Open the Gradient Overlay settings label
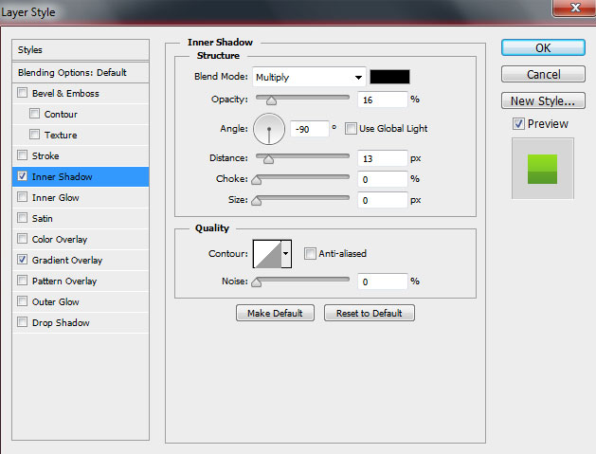The width and height of the screenshot is (596, 454). tap(67, 260)
